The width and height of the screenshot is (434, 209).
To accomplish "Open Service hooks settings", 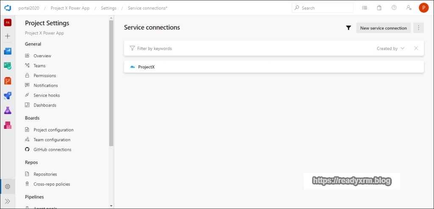I will (x=47, y=95).
